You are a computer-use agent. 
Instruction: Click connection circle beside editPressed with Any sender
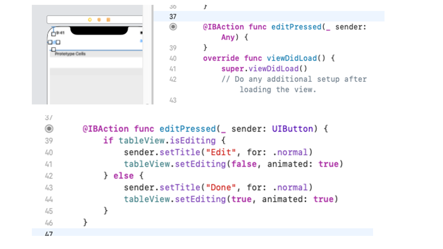tap(173, 27)
